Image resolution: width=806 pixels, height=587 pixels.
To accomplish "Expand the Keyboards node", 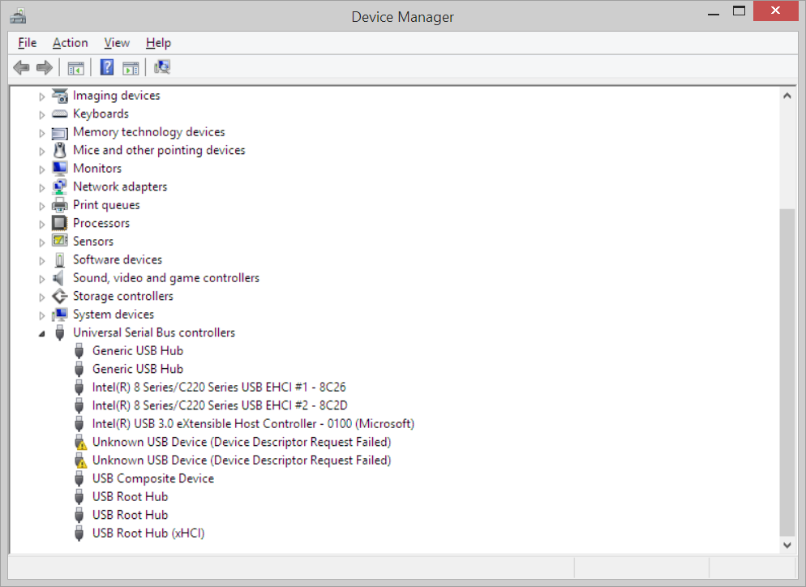I will tap(41, 114).
